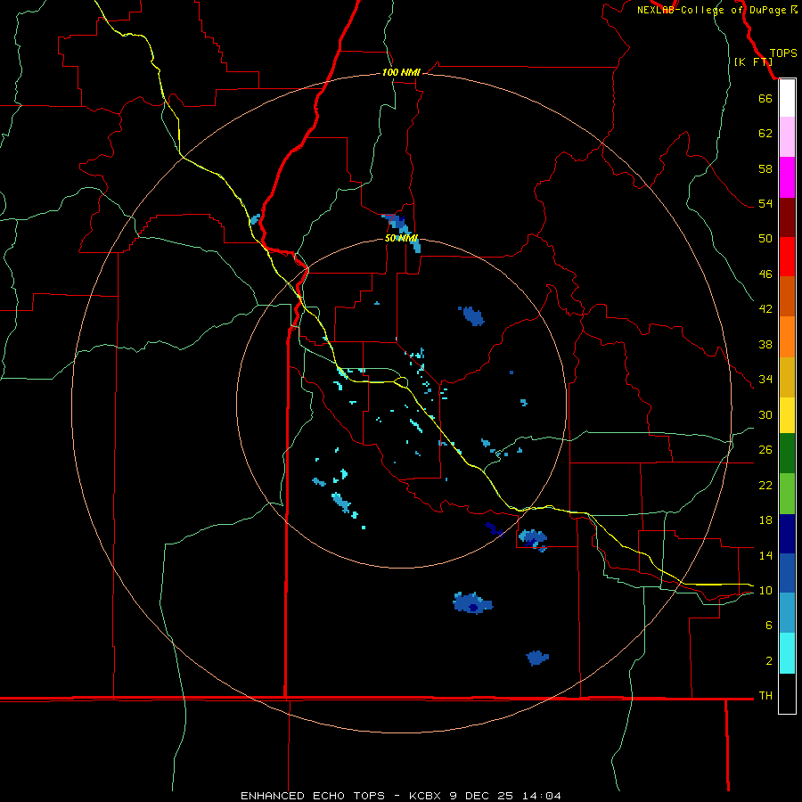802x802 pixels.
Task: Click the gold legend swatch
Action: 787,377
